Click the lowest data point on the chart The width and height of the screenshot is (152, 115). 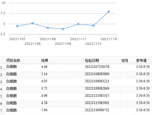point(63,29)
